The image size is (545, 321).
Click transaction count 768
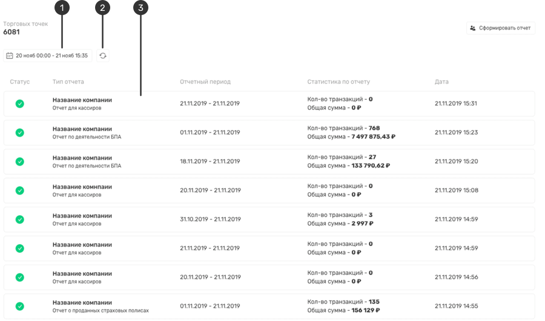(x=374, y=128)
